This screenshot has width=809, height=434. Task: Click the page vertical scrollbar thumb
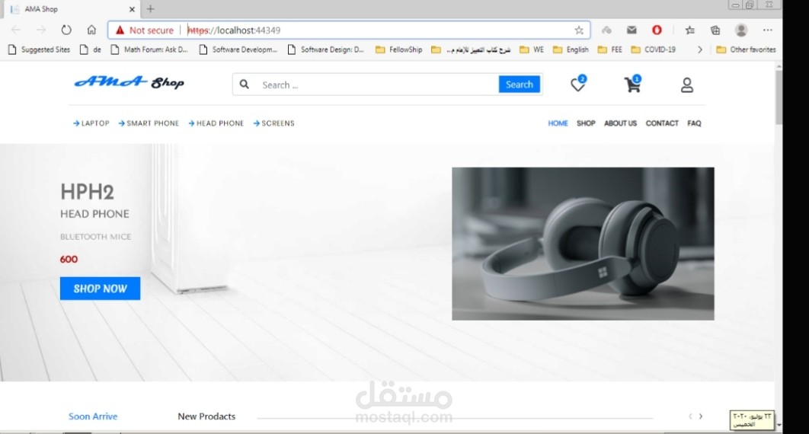coord(779,97)
